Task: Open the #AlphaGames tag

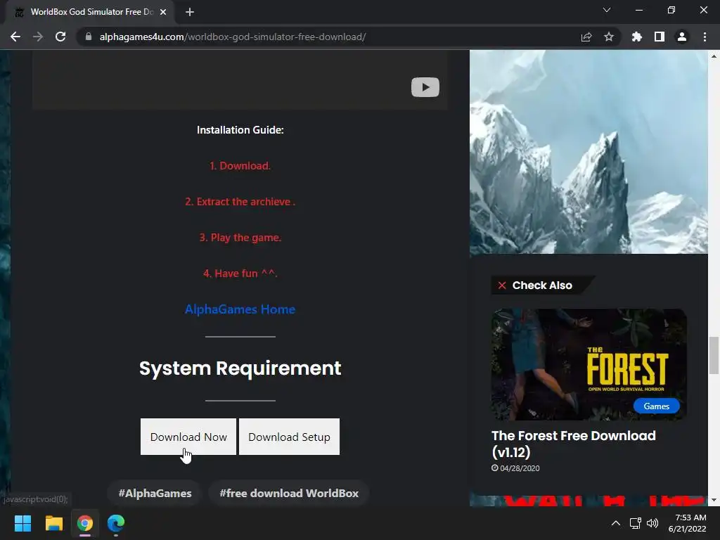Action: coord(154,493)
